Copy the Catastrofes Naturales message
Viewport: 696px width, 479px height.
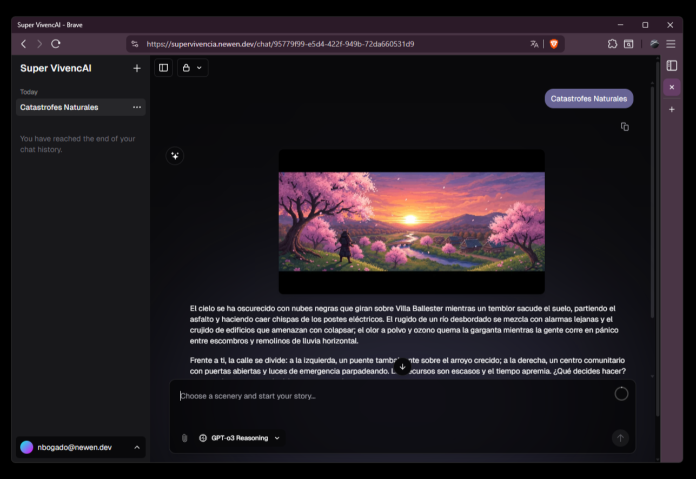[x=625, y=127]
